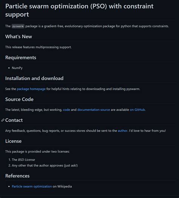Open the code link

point(66,110)
